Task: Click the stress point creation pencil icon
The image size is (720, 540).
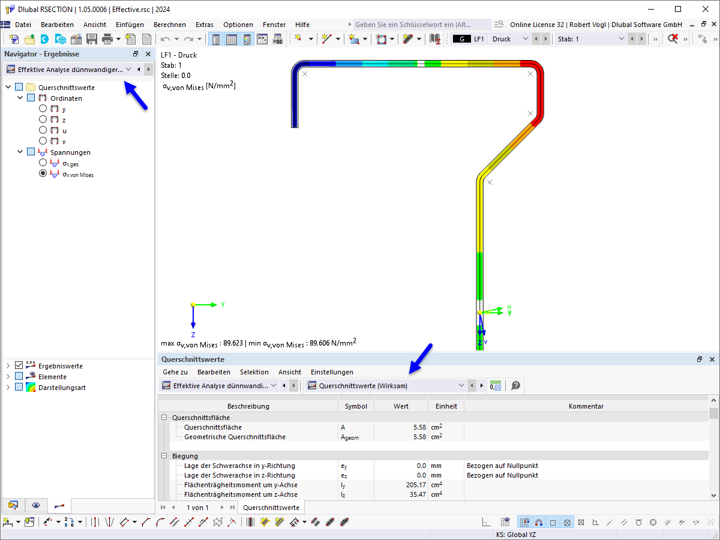Action: tap(409, 39)
